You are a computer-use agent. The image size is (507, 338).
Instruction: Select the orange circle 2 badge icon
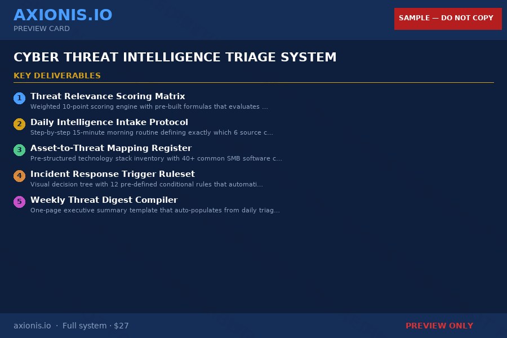tap(19, 123)
